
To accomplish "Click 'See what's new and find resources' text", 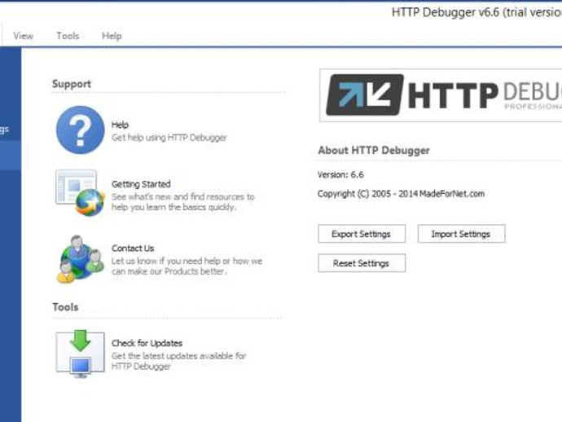I will point(182,202).
